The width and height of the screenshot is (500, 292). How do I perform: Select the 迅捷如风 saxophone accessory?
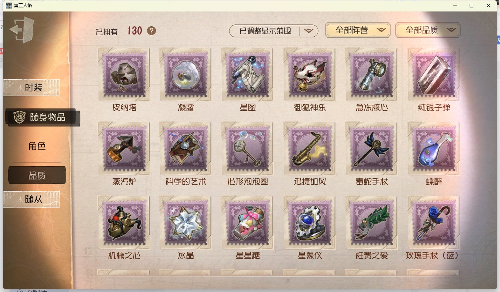[x=310, y=148]
